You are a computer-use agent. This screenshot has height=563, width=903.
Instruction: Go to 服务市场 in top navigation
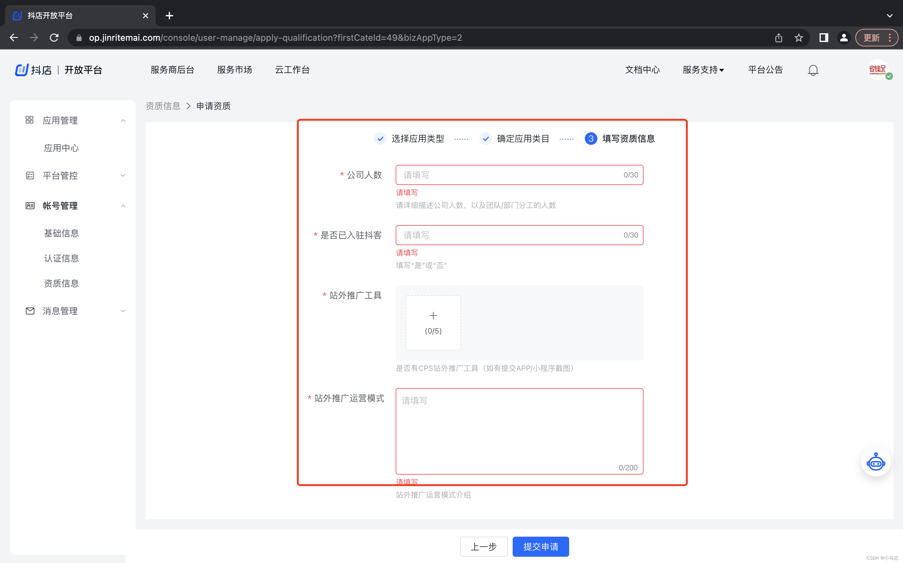(x=234, y=70)
